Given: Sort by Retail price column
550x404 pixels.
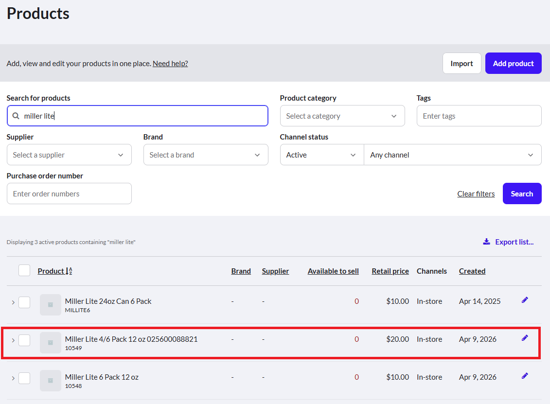Looking at the screenshot, I should click(390, 271).
